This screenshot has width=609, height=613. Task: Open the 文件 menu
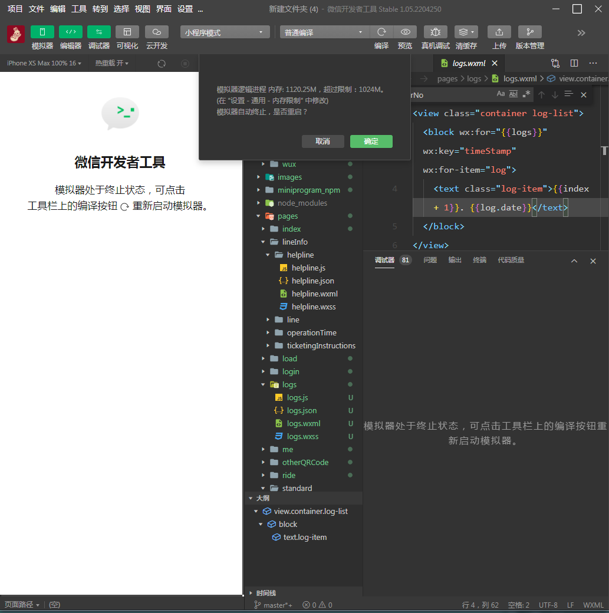click(x=37, y=9)
